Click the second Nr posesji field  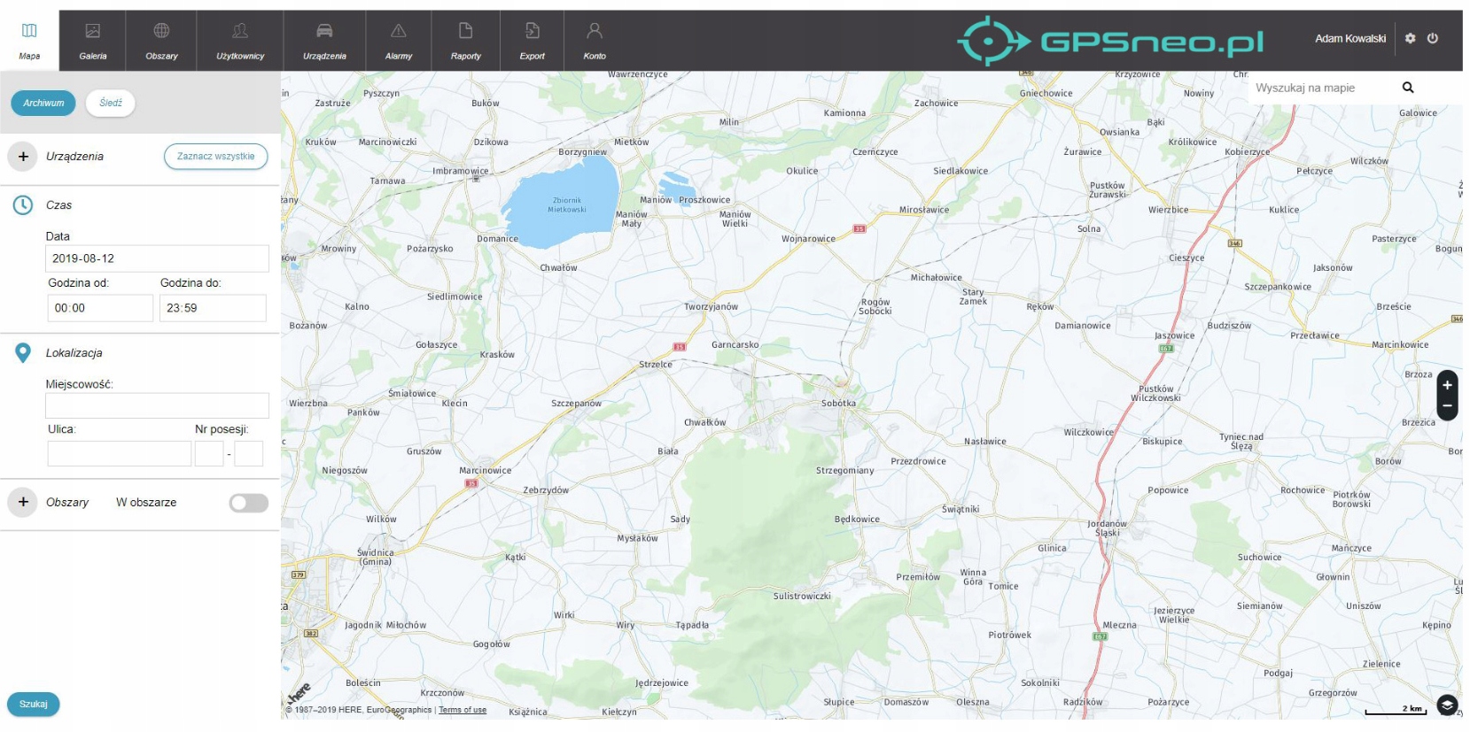[249, 454]
